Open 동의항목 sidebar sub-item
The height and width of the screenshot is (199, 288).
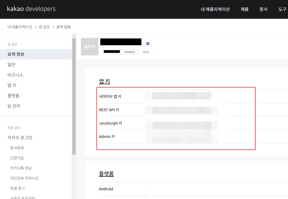(17, 148)
